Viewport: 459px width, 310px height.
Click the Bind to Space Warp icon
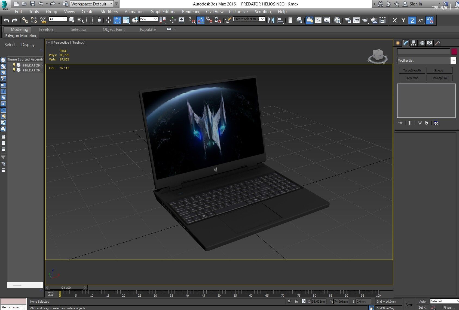click(42, 20)
